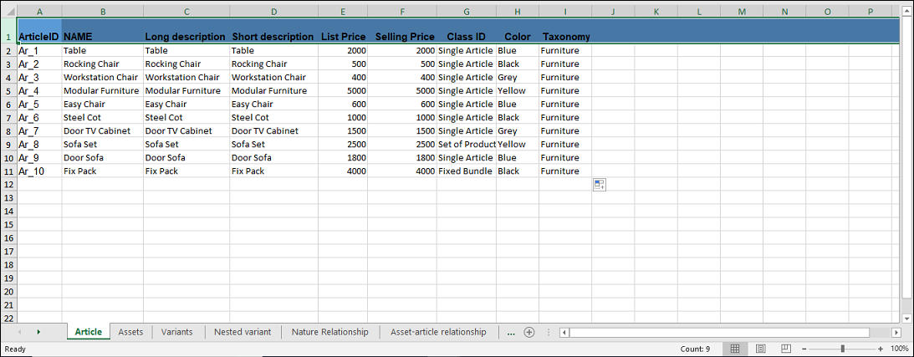Add a new sheet with plus icon

529,332
